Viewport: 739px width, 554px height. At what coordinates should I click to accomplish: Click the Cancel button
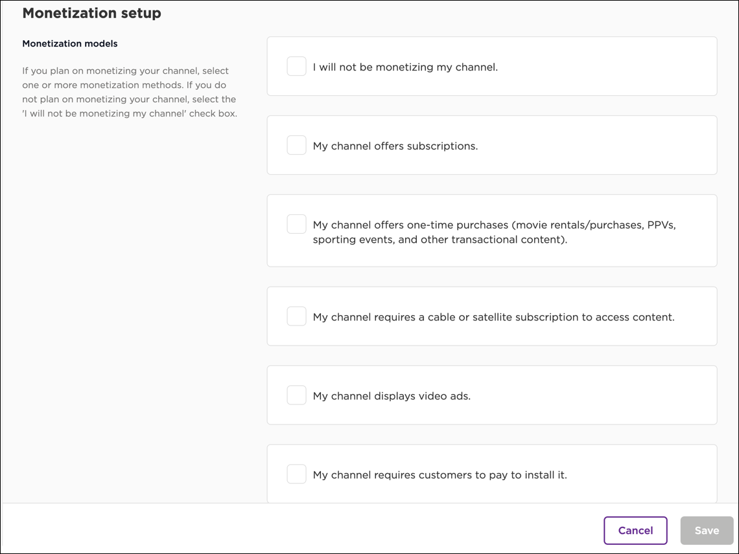(635, 530)
